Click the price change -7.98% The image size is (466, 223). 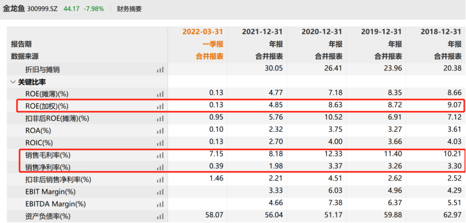pos(94,9)
